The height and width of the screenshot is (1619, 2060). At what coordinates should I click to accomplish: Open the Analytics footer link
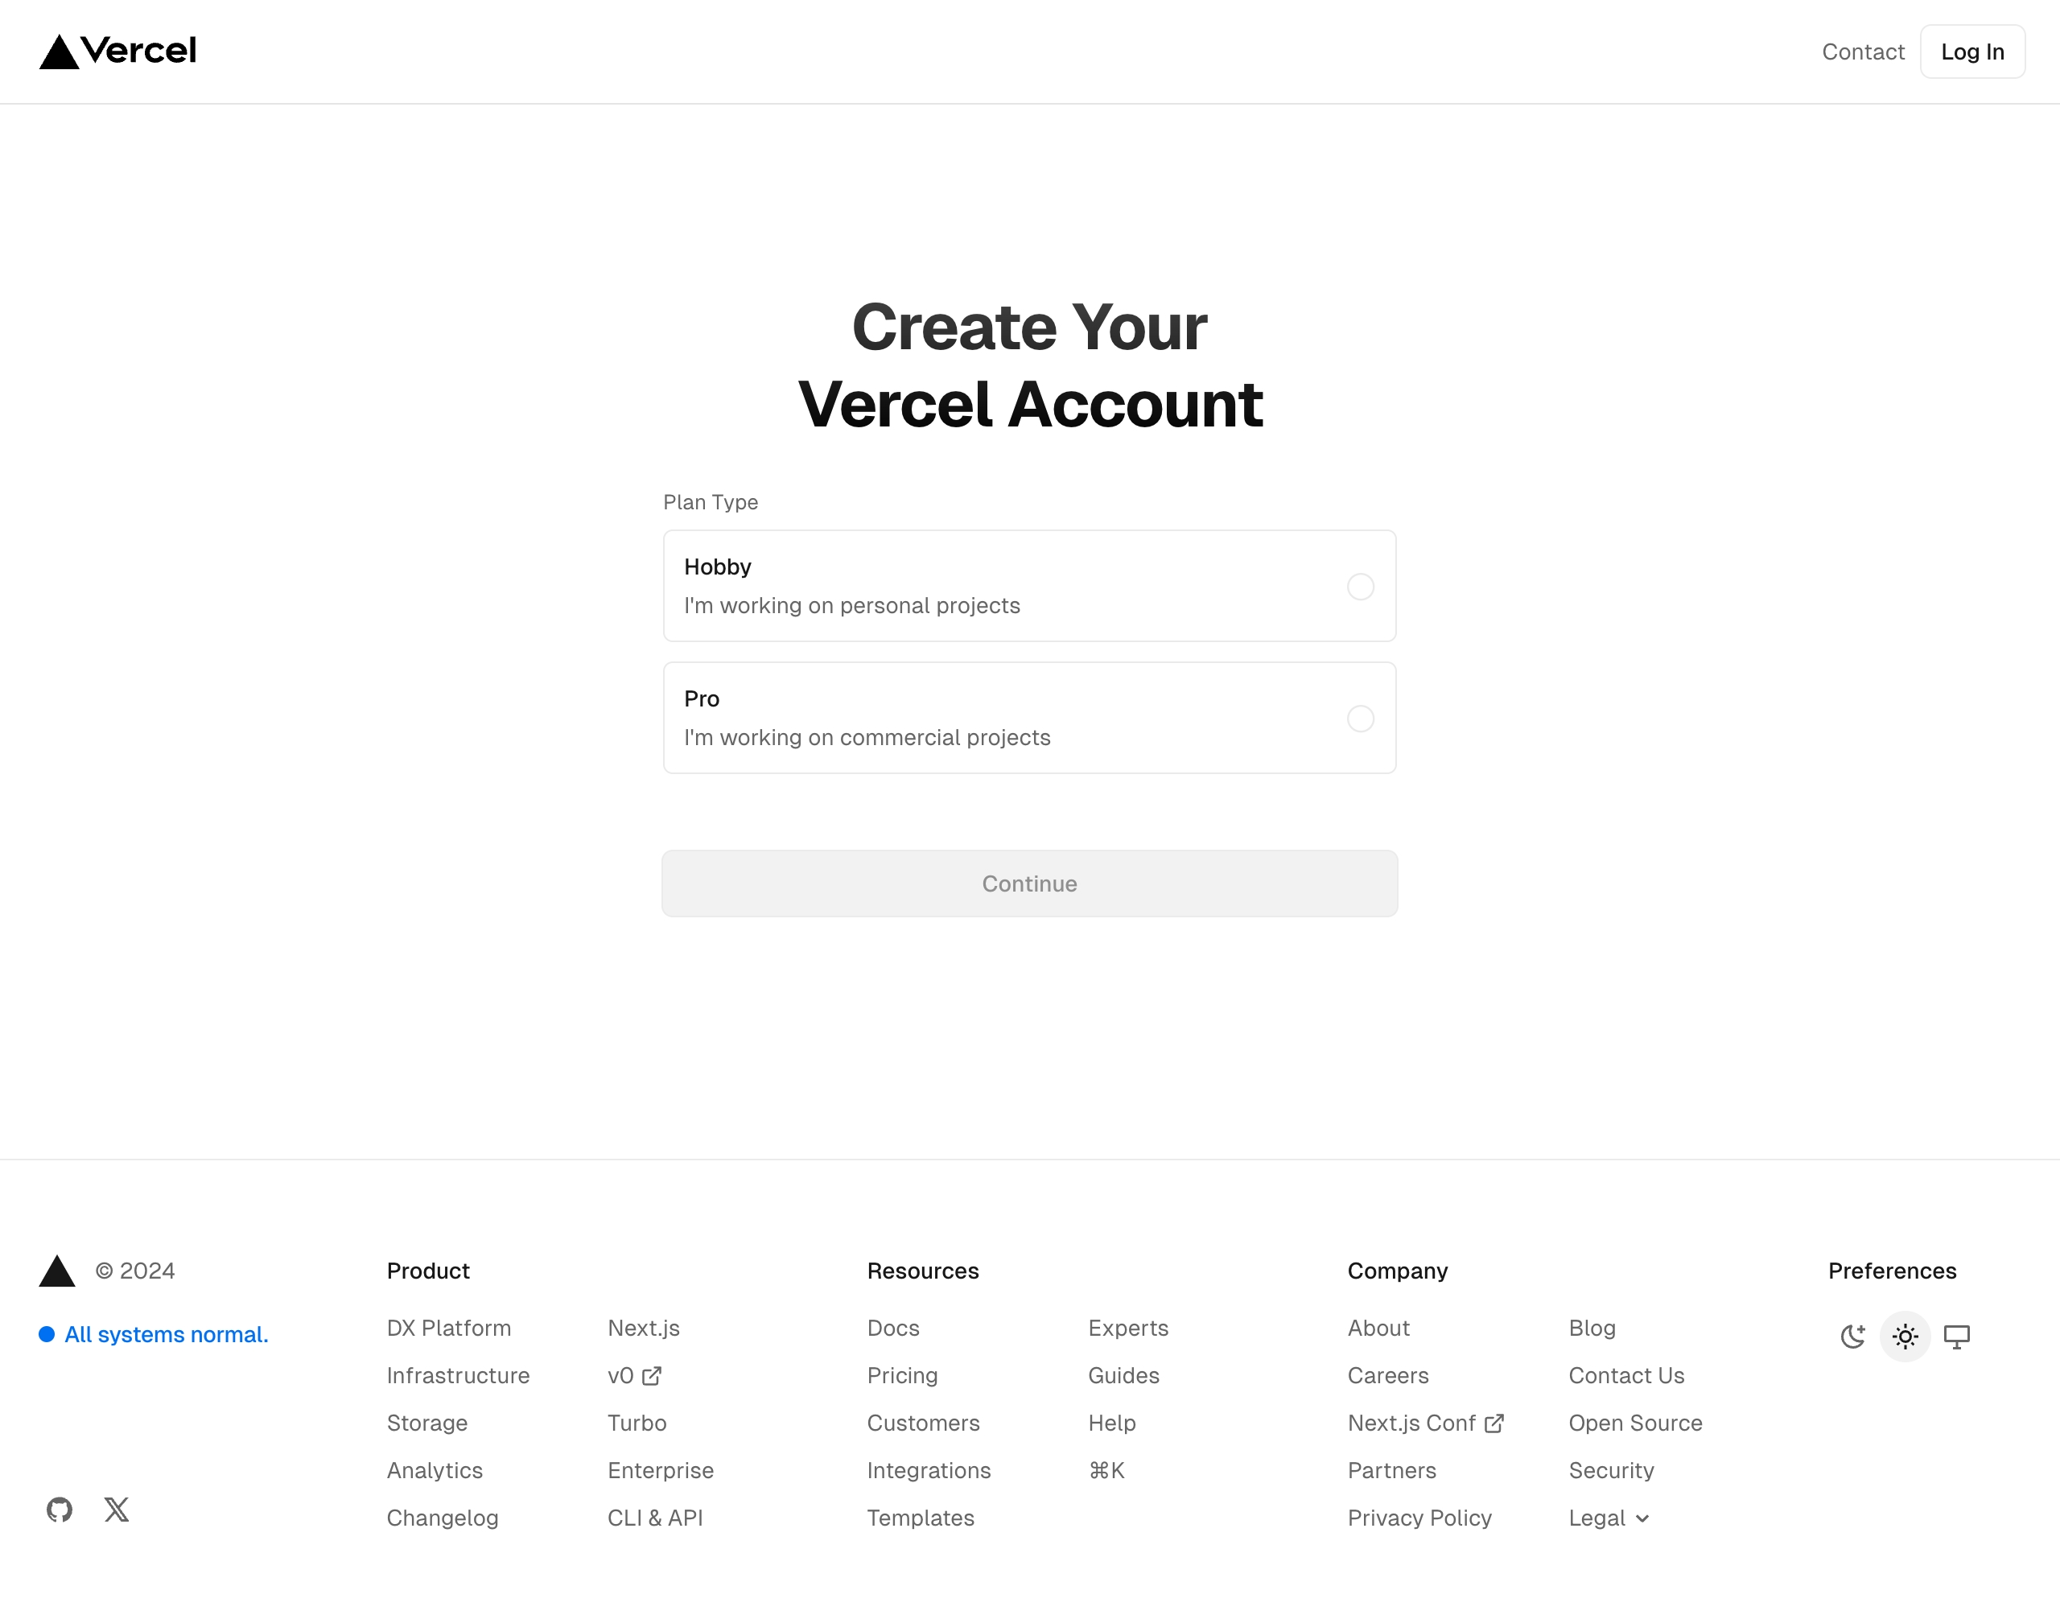435,1470
